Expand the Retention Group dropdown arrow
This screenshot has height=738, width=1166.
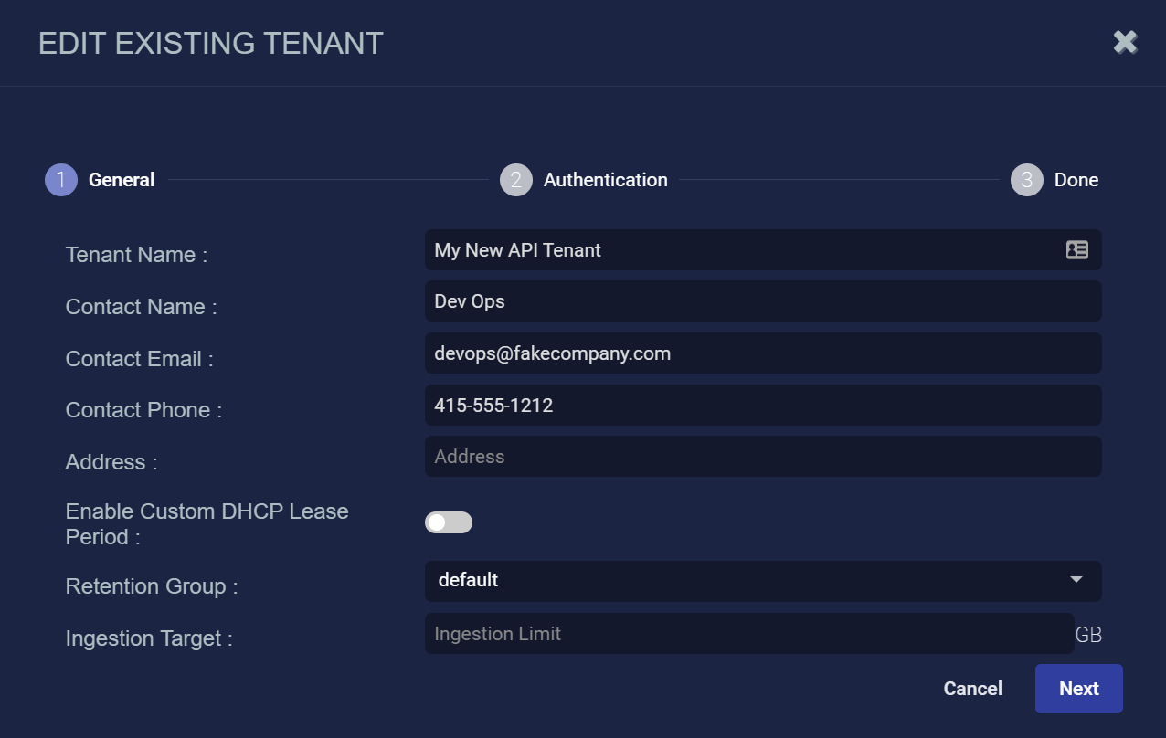tap(1076, 580)
